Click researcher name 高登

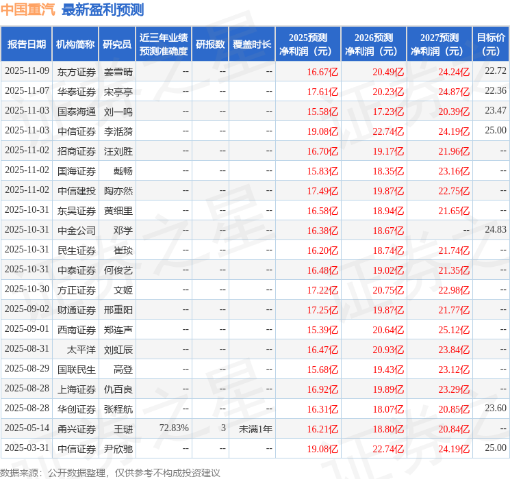point(123,370)
